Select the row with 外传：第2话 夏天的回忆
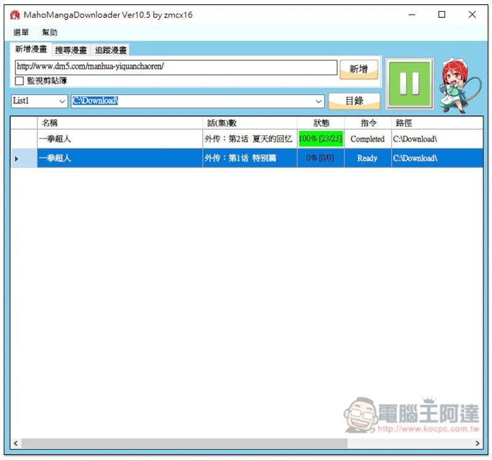The height and width of the screenshot is (460, 492). point(247,139)
